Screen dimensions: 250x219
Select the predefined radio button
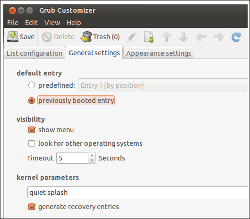pos(32,85)
